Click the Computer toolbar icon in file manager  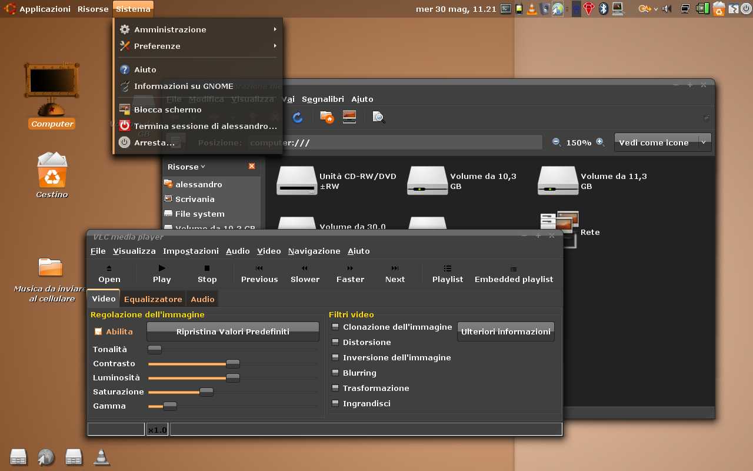click(x=349, y=117)
